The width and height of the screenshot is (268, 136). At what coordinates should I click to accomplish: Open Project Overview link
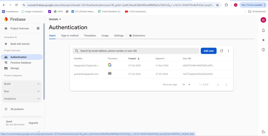pyautogui.click(x=20, y=28)
